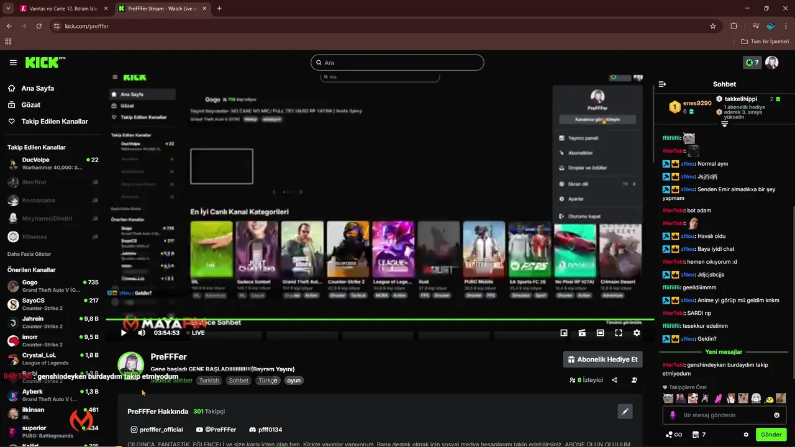Viewport: 795px width, 447px height.
Task: Open moderator user icon next to share
Action: [x=634, y=380]
